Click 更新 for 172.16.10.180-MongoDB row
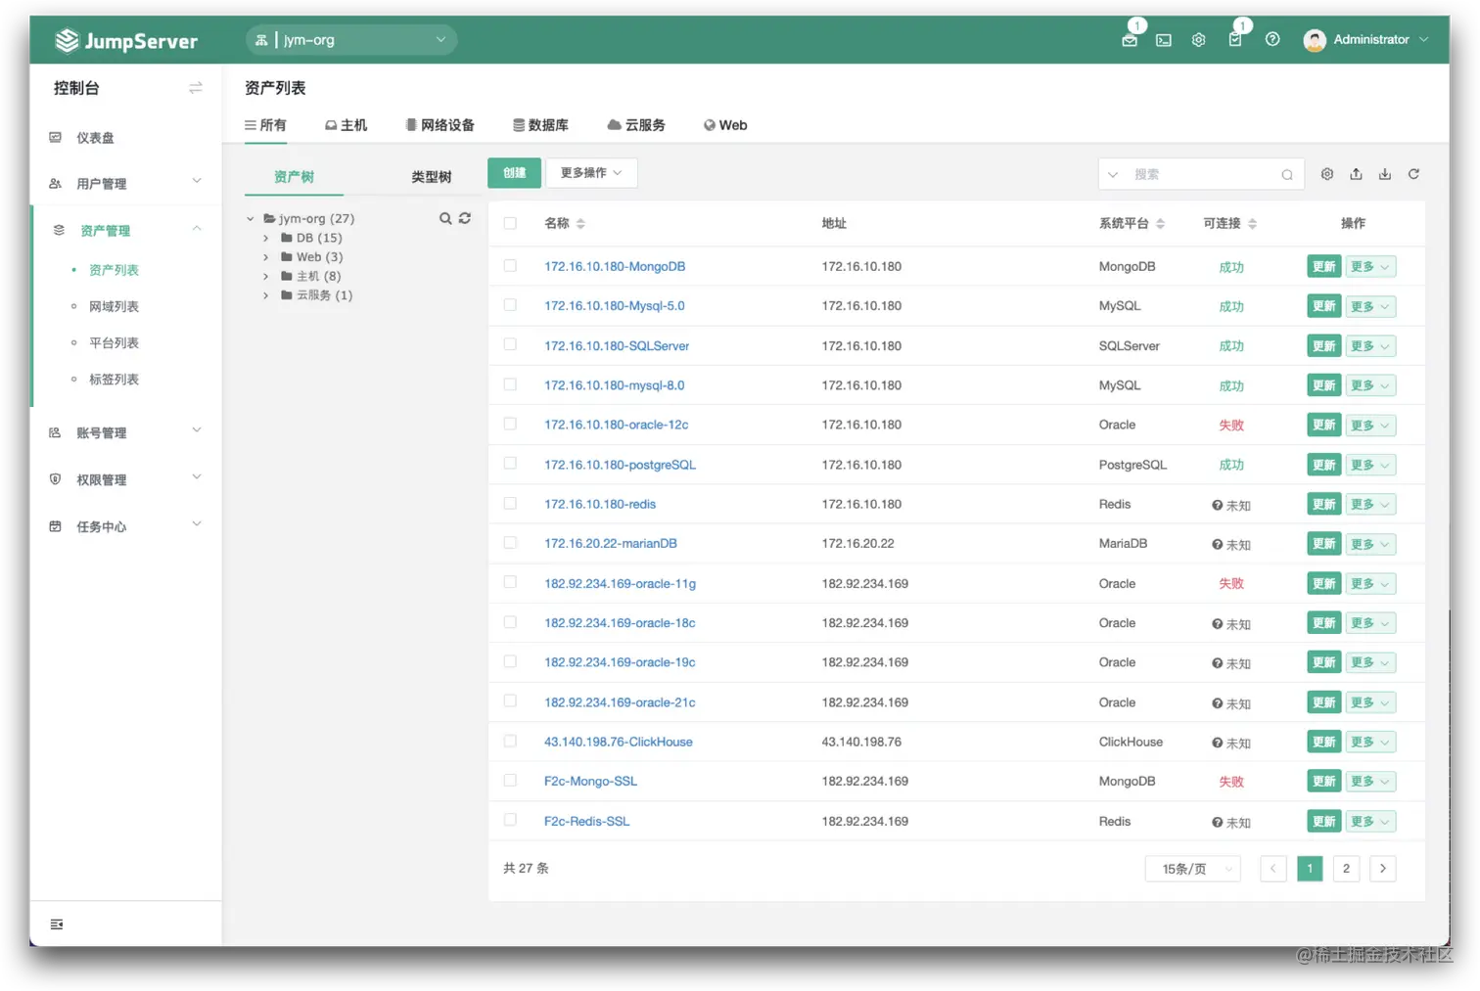This screenshot has height=991, width=1480. coord(1324,267)
